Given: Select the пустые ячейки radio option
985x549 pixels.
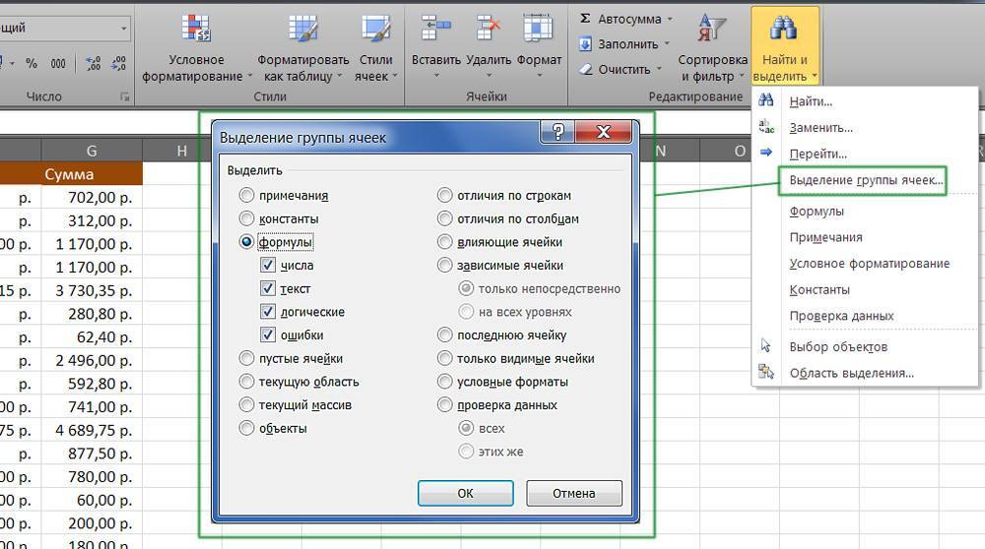Looking at the screenshot, I should [247, 359].
